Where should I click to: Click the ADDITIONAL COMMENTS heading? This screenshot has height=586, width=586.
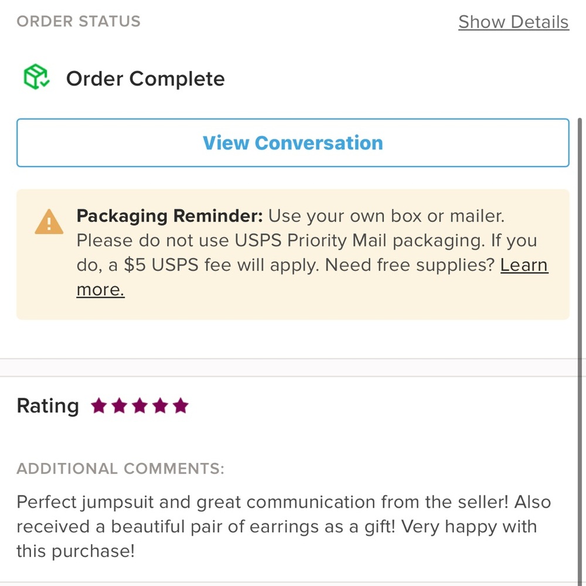pyautogui.click(x=120, y=469)
